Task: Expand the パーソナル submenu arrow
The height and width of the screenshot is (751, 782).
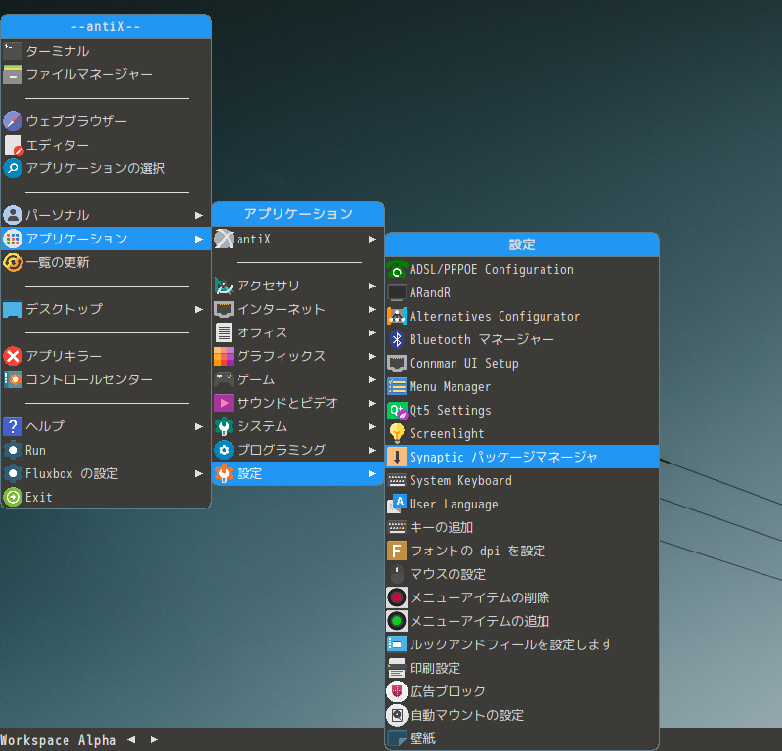Action: coord(199,215)
